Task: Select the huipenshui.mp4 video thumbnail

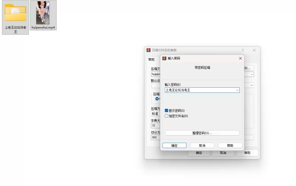Action: pyautogui.click(x=43, y=13)
